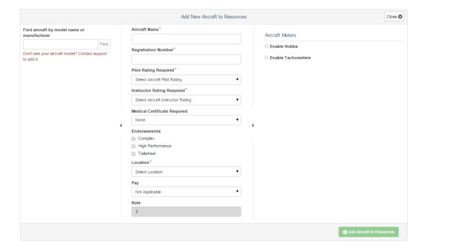Image resolution: width=463 pixels, height=251 pixels.
Task: Click the right chevron beside the Aircraft Meters panel
Action: [x=253, y=125]
